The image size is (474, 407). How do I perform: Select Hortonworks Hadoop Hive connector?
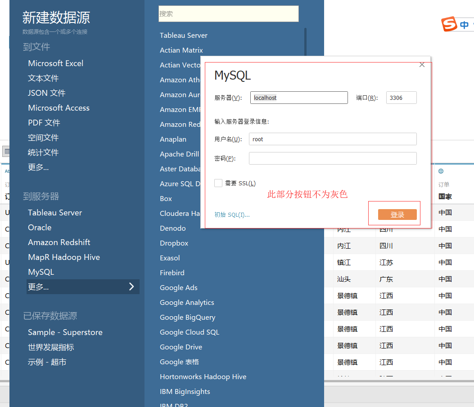pos(203,377)
